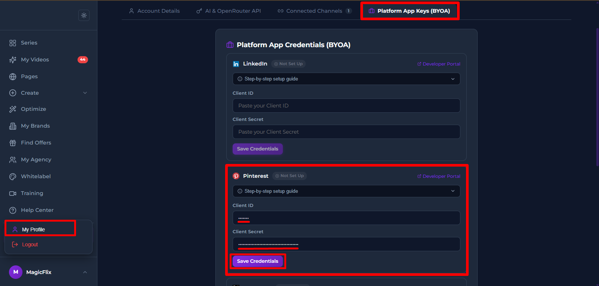
Task: Click the MagicFlix avatar circle
Action: pos(16,272)
